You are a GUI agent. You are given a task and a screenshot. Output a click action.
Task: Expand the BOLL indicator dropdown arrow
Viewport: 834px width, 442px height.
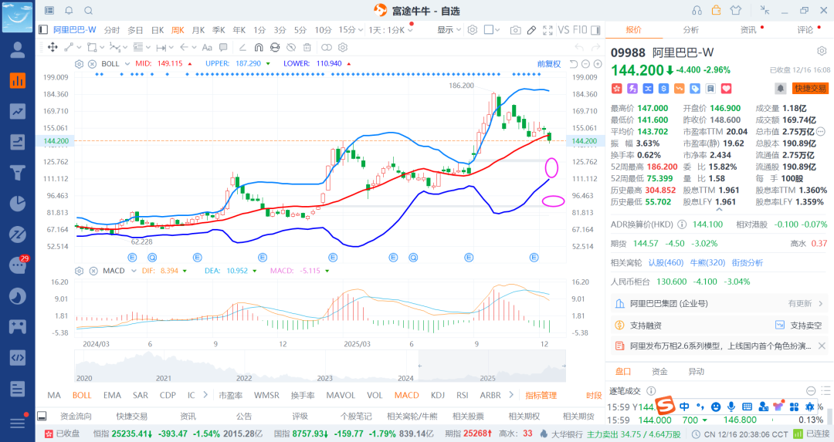click(x=127, y=63)
